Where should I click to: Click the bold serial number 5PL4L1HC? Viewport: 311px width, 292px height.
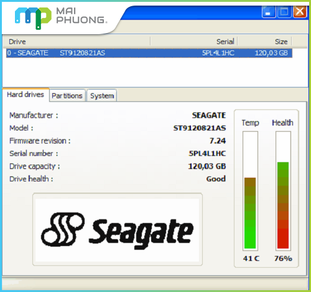coord(207,153)
